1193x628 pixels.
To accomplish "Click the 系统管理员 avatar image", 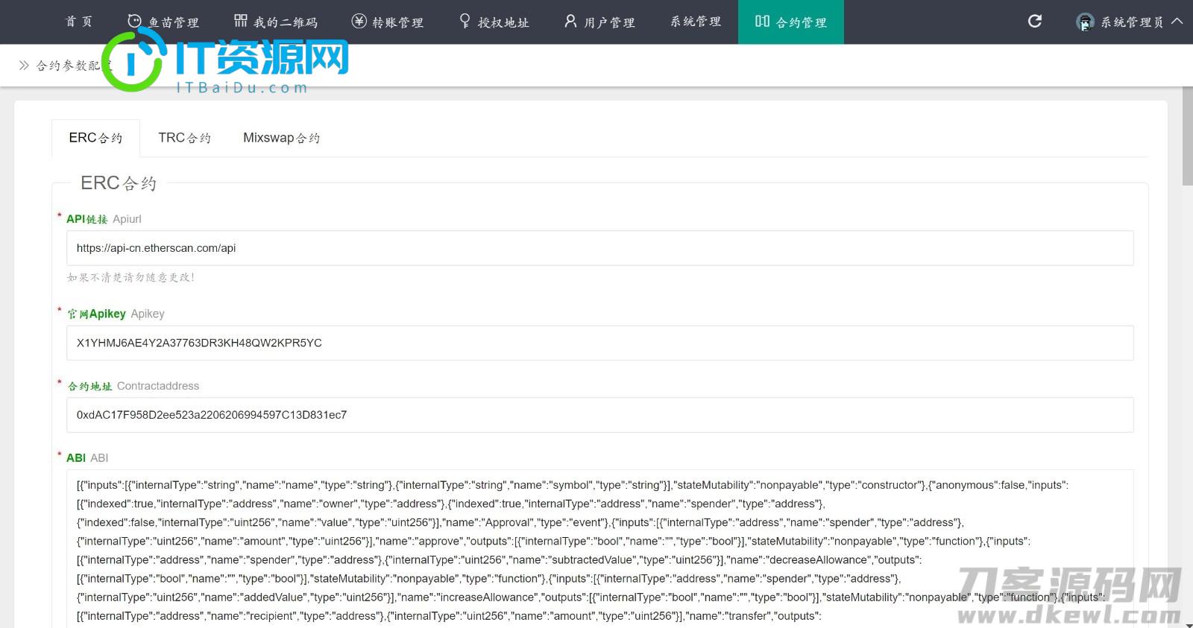I will (x=1085, y=22).
